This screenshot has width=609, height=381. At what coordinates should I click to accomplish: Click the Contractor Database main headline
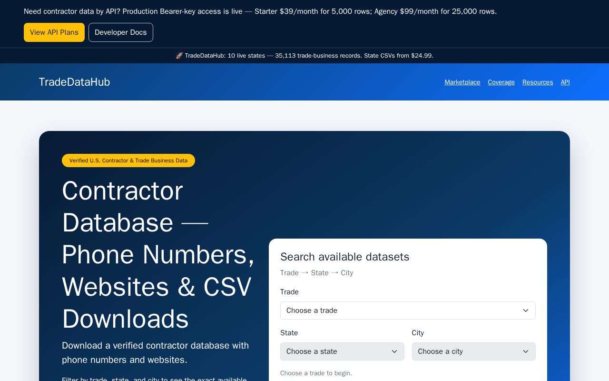tap(158, 254)
